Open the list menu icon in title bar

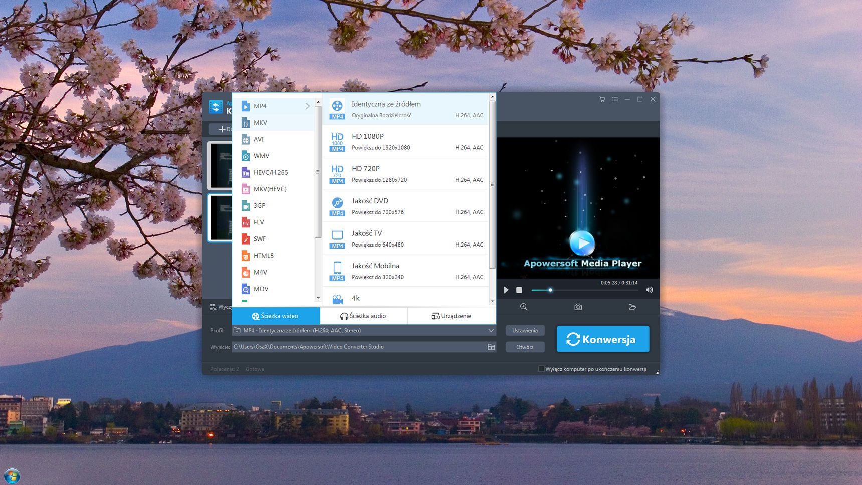615,99
